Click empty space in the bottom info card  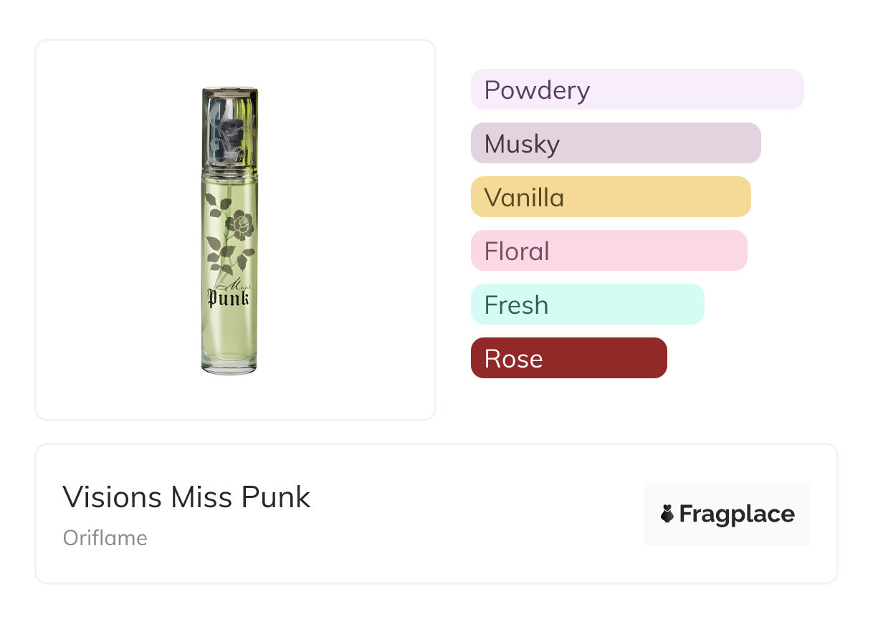point(466,516)
